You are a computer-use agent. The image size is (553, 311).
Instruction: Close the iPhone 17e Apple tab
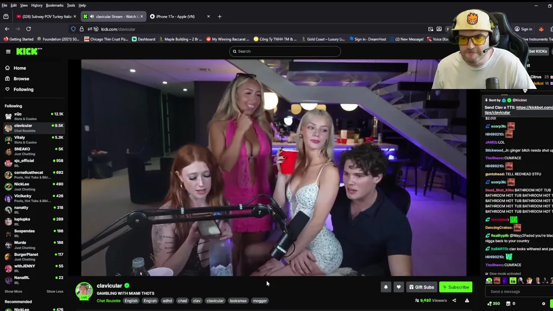[x=208, y=16]
